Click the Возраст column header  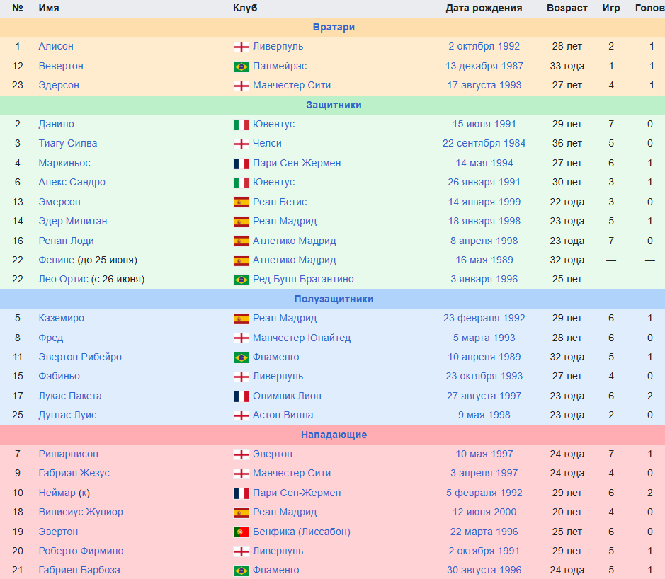(567, 8)
